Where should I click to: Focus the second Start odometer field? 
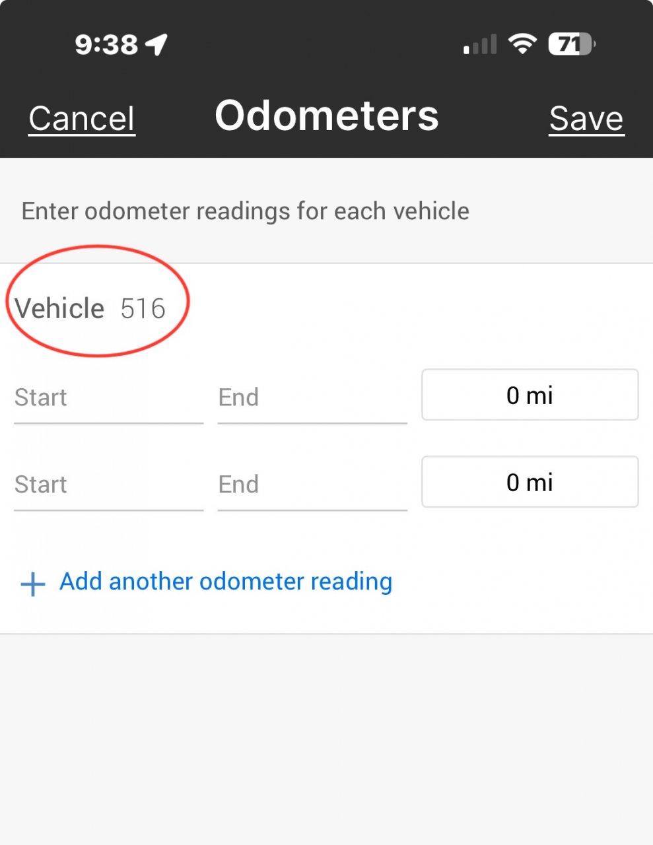point(108,485)
